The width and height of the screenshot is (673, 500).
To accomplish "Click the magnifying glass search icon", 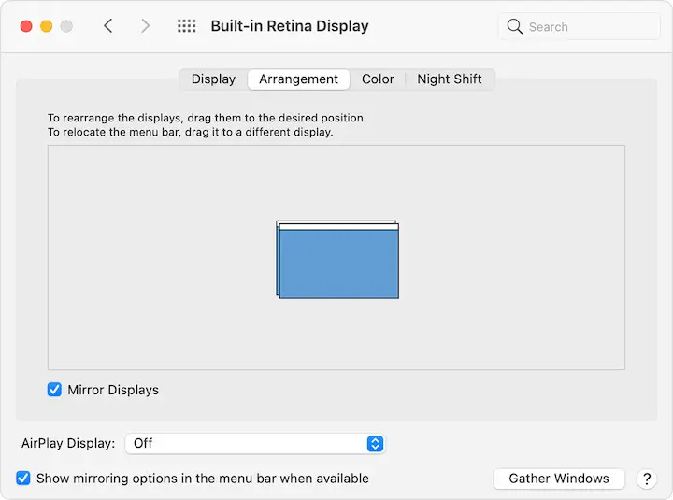I will (514, 26).
